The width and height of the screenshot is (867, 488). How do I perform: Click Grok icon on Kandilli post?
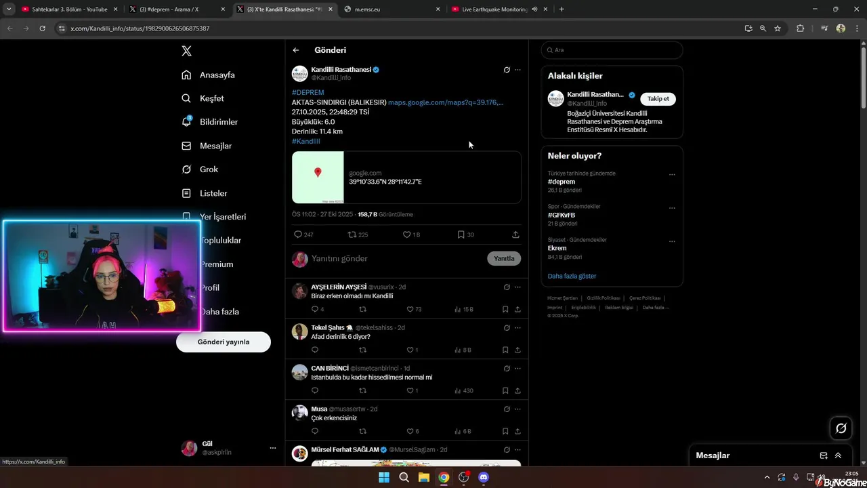pyautogui.click(x=507, y=70)
